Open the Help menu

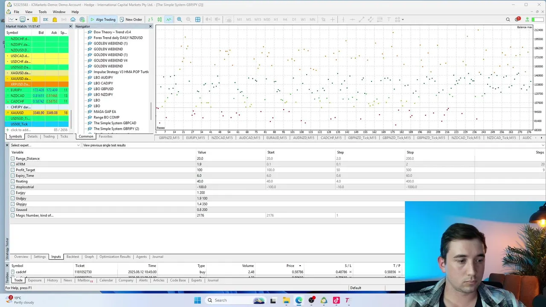pos(75,12)
